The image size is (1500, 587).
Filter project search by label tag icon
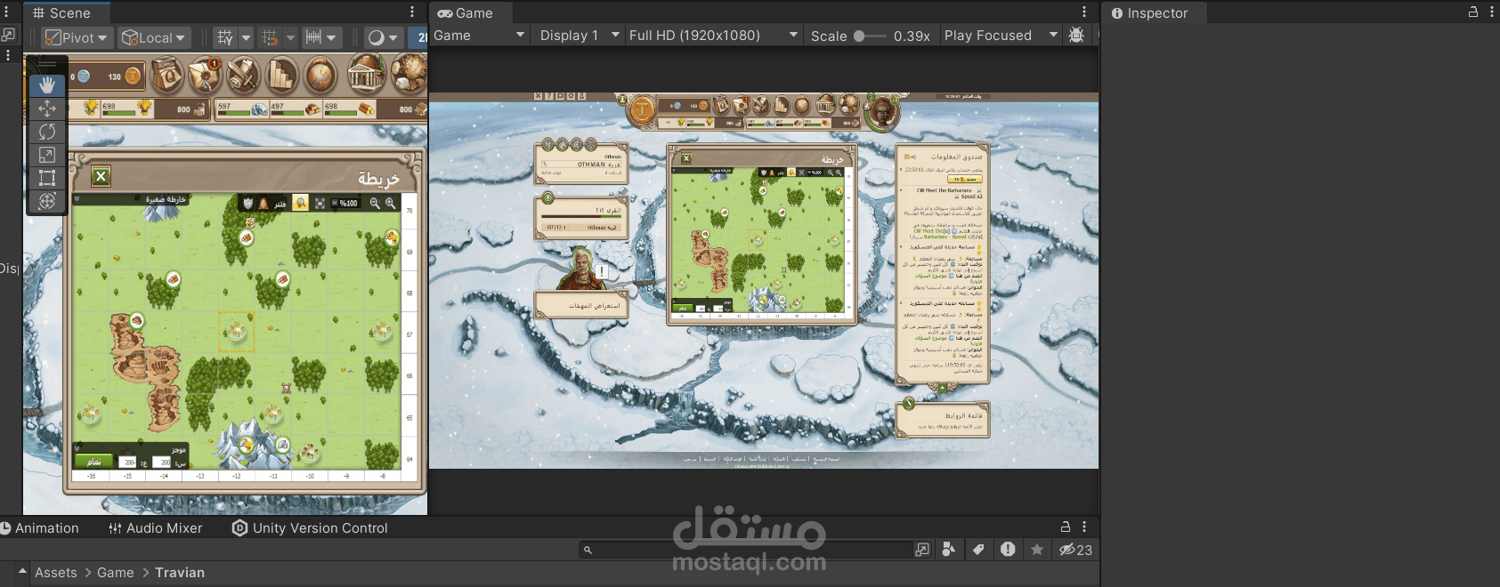tap(978, 550)
